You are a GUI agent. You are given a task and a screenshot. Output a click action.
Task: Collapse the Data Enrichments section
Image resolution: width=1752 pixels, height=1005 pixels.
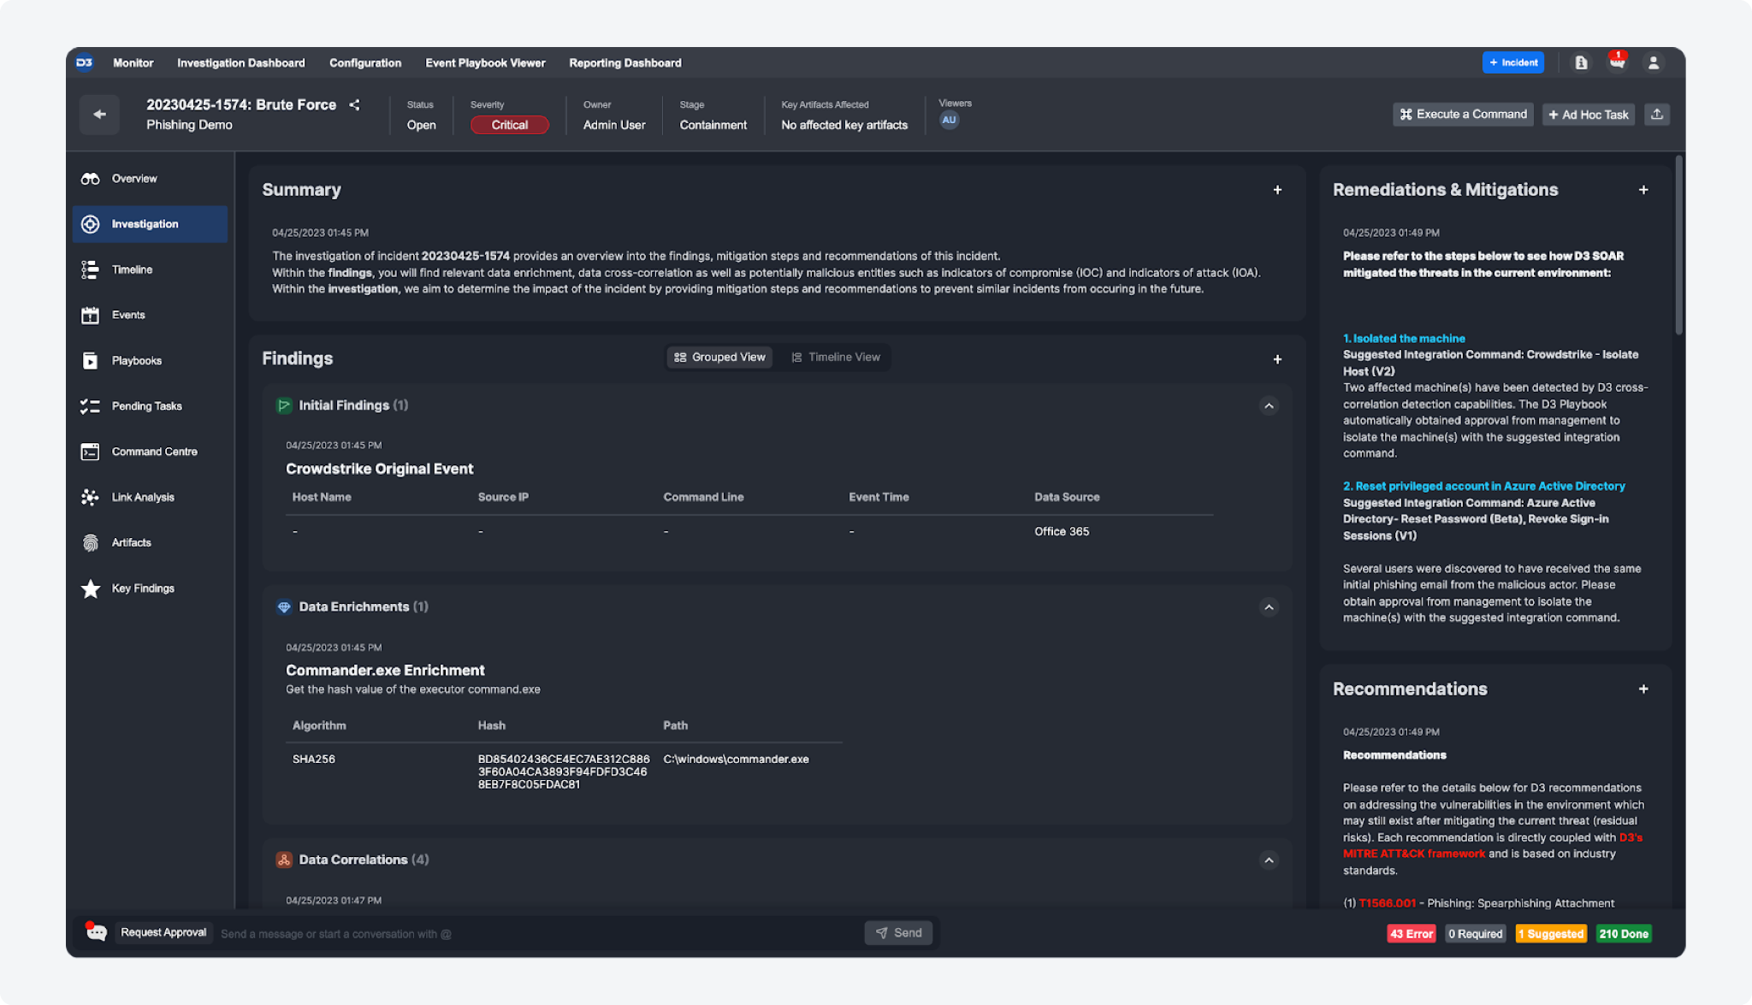(1269, 607)
